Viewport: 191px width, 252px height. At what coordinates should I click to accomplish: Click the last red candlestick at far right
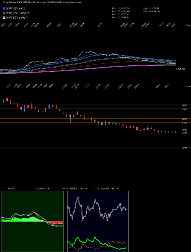click(176, 132)
